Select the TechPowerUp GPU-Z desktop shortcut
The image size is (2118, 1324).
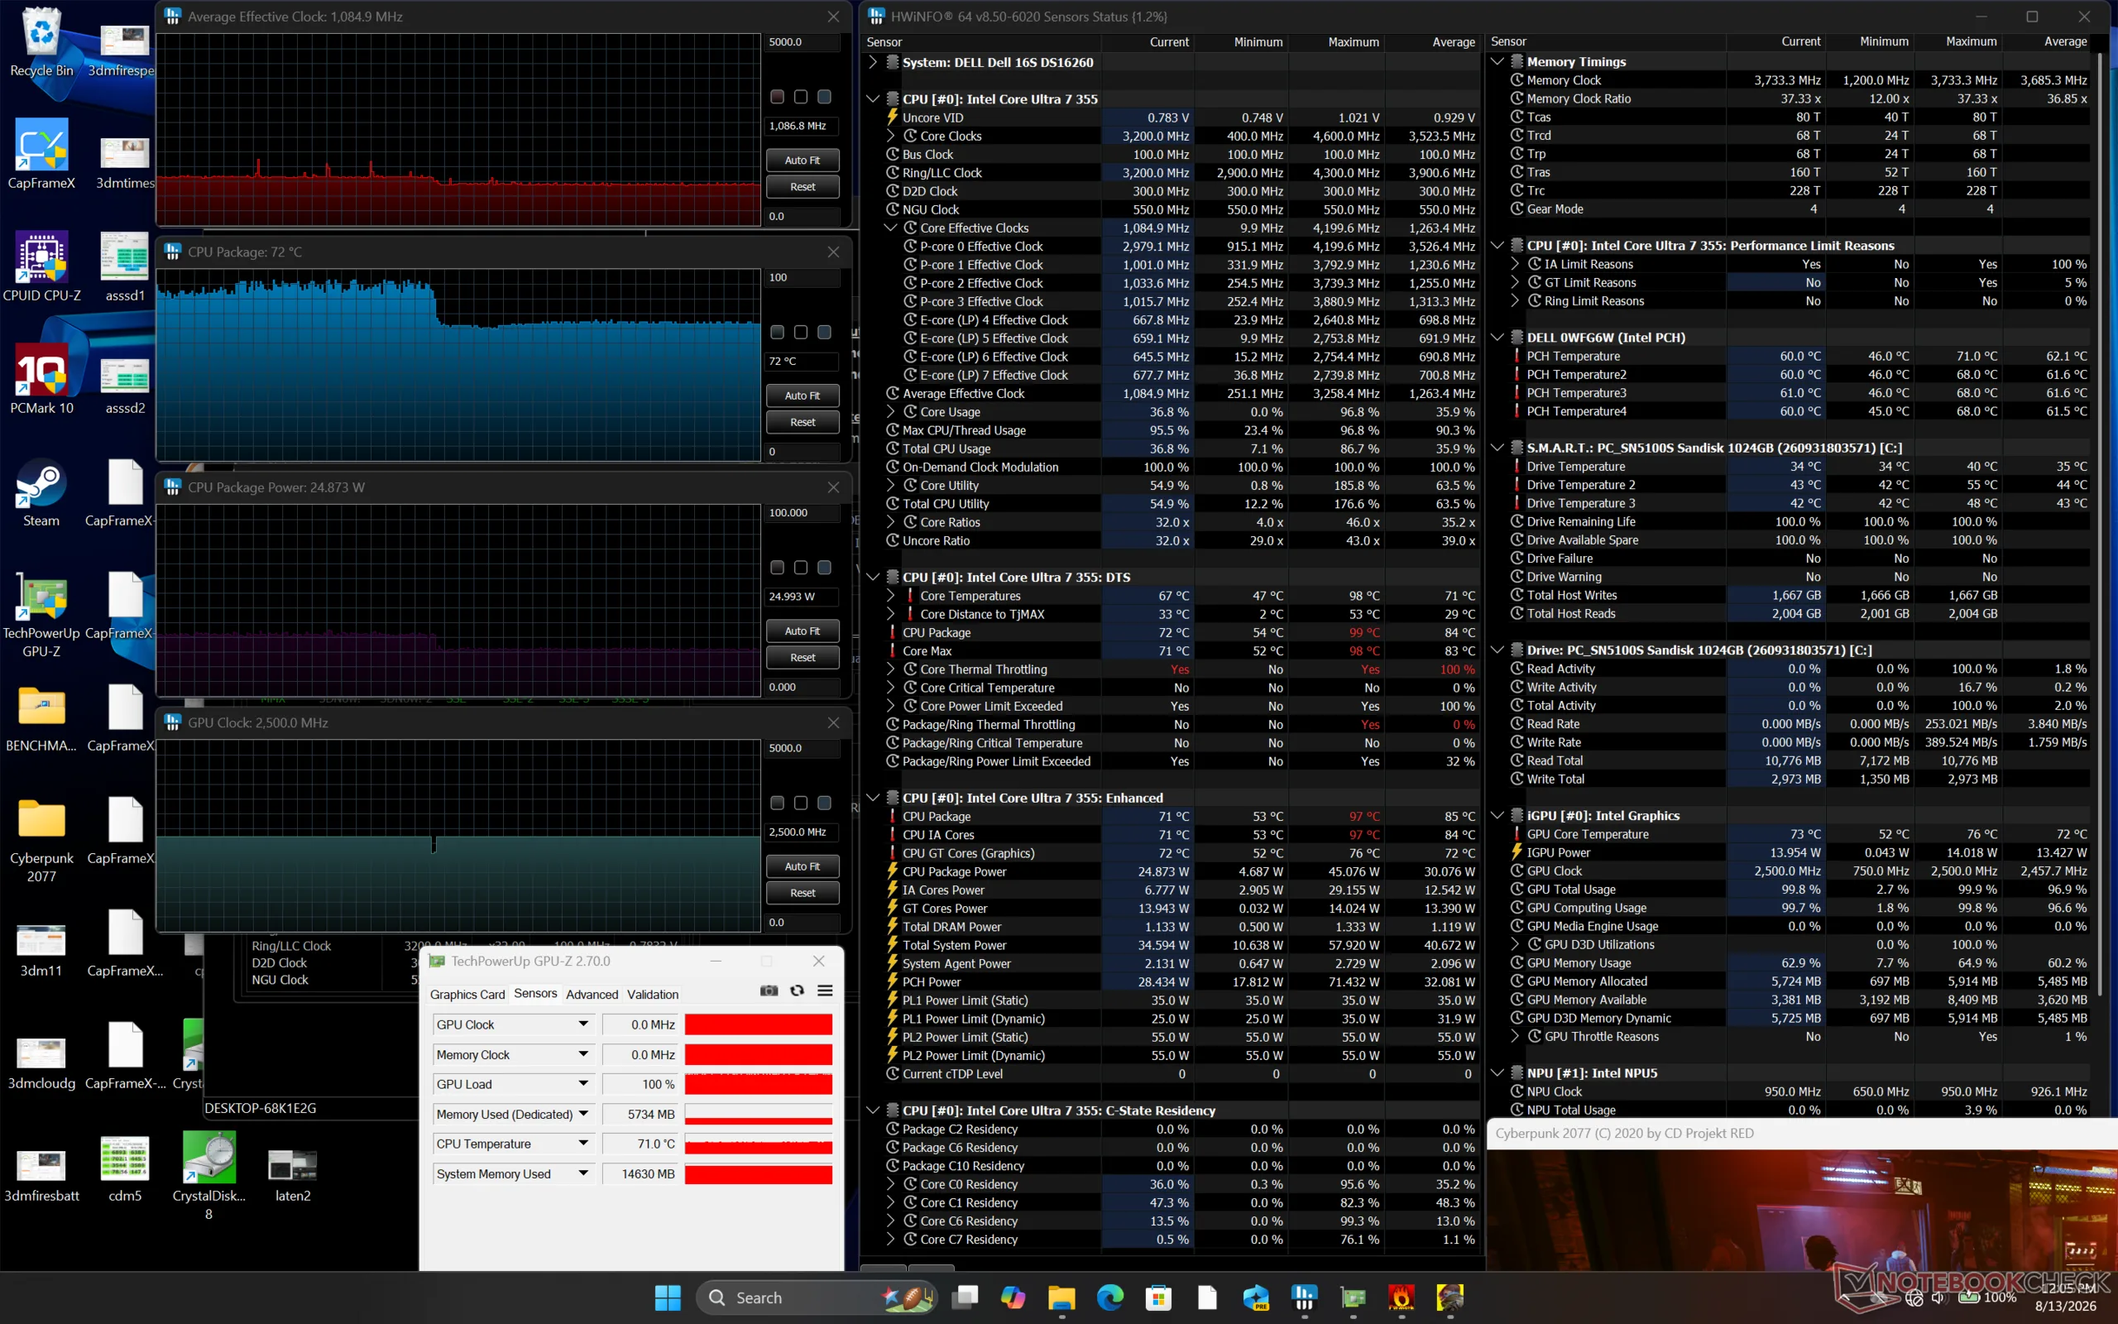pos(41,614)
